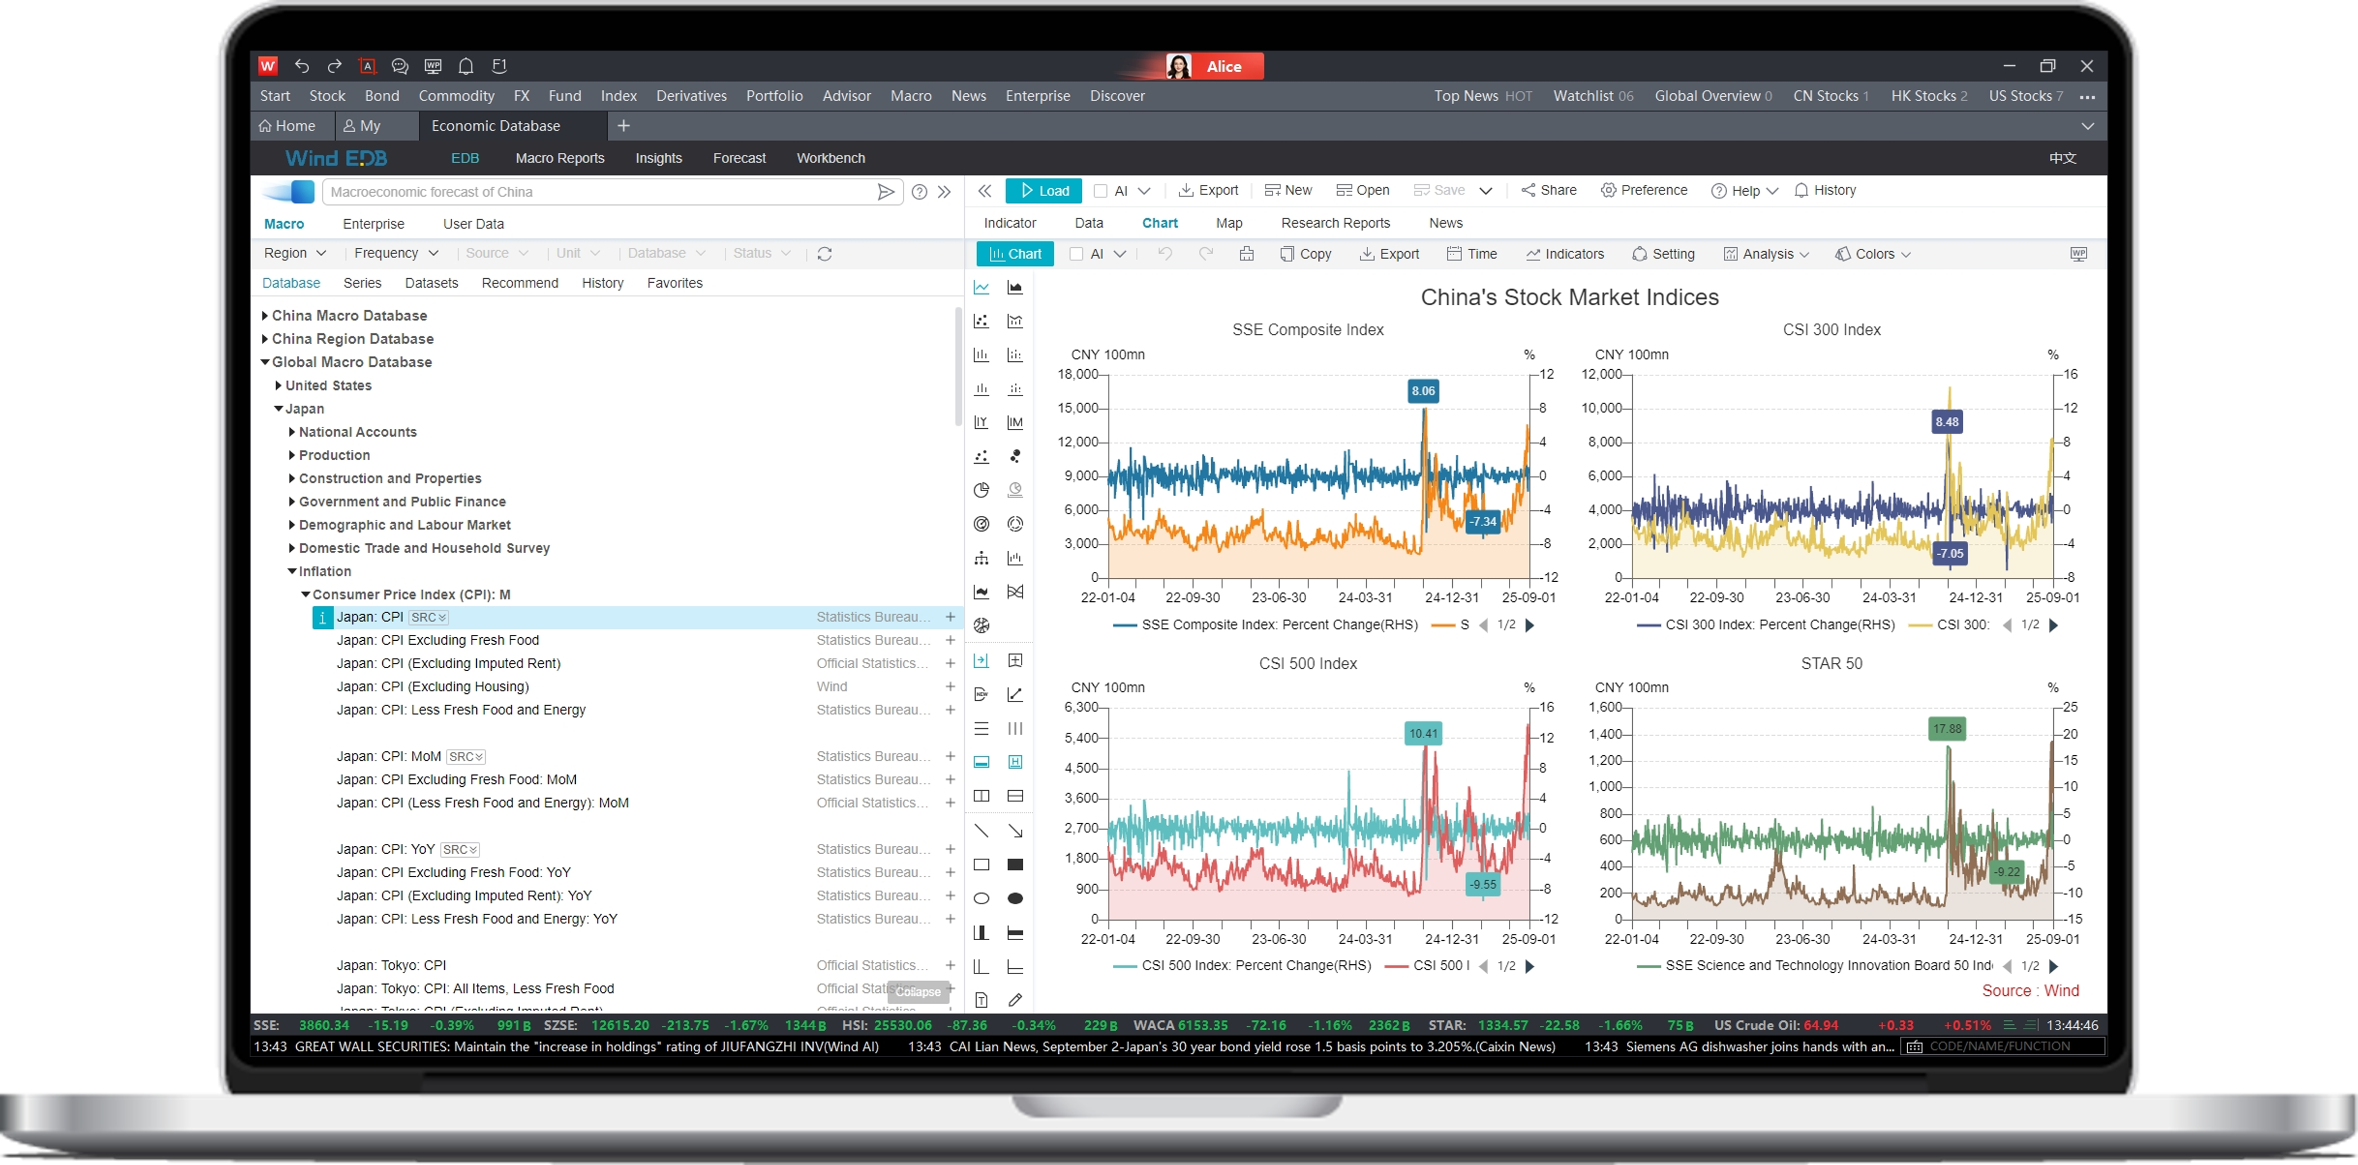This screenshot has height=1165, width=2358.
Task: Click the send arrow in search box
Action: [885, 192]
